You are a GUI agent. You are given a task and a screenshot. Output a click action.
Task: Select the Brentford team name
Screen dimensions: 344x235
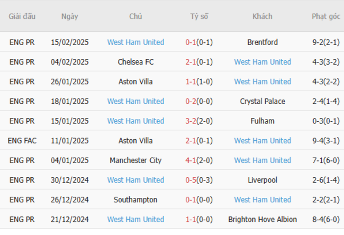pyautogui.click(x=262, y=42)
